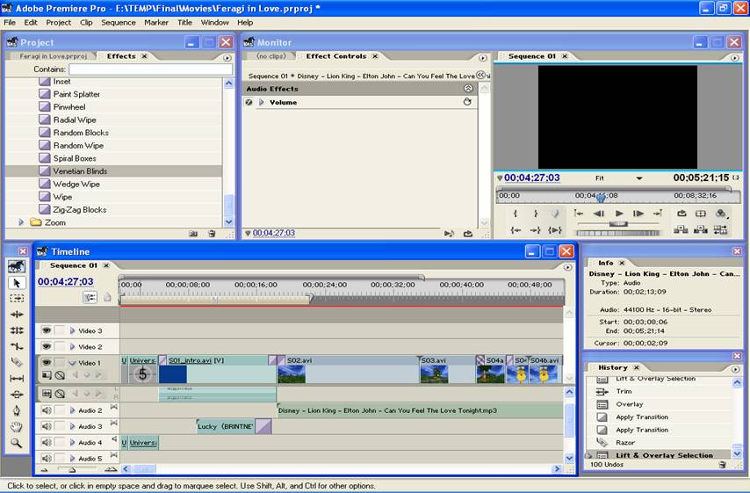Select the Razor tool in toolbox
Image resolution: width=750 pixels, height=493 pixels.
coord(17,362)
